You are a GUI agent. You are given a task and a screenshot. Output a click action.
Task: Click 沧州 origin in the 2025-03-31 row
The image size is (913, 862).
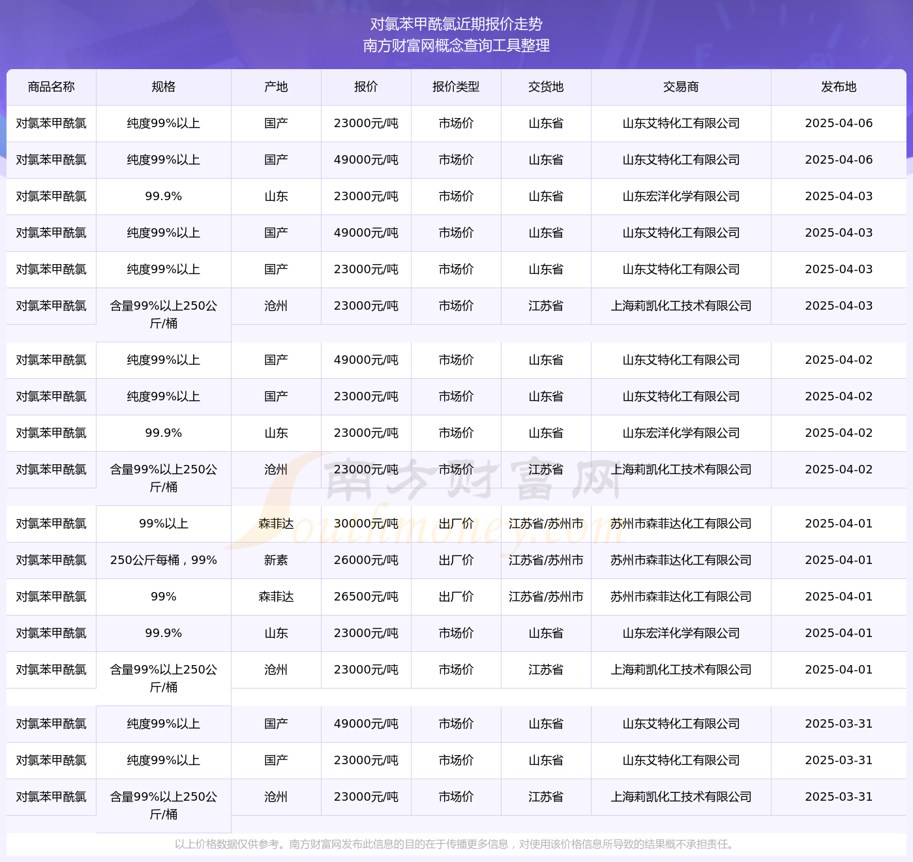click(276, 797)
